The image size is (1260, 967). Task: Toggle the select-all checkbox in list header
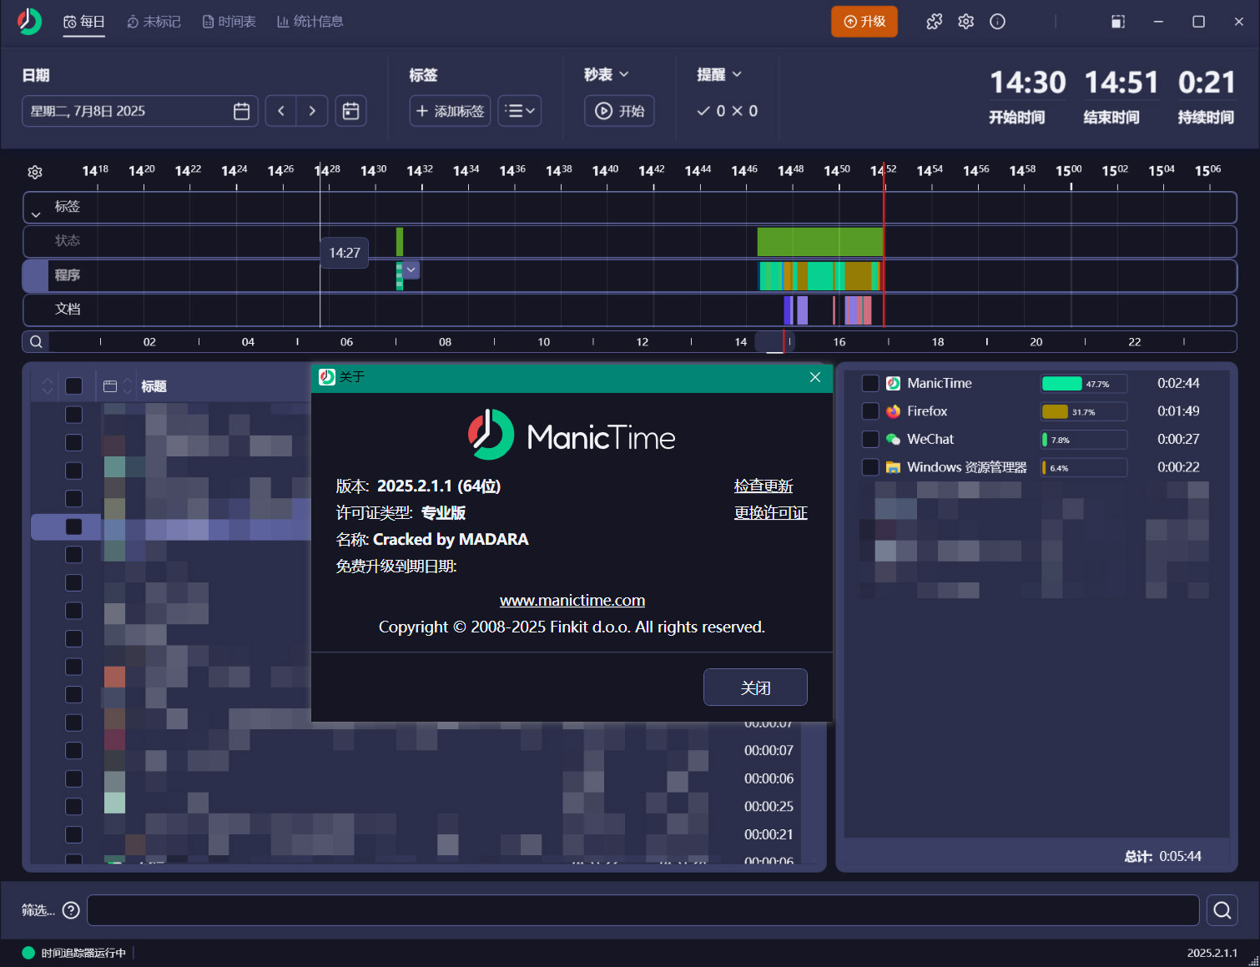pyautogui.click(x=74, y=386)
